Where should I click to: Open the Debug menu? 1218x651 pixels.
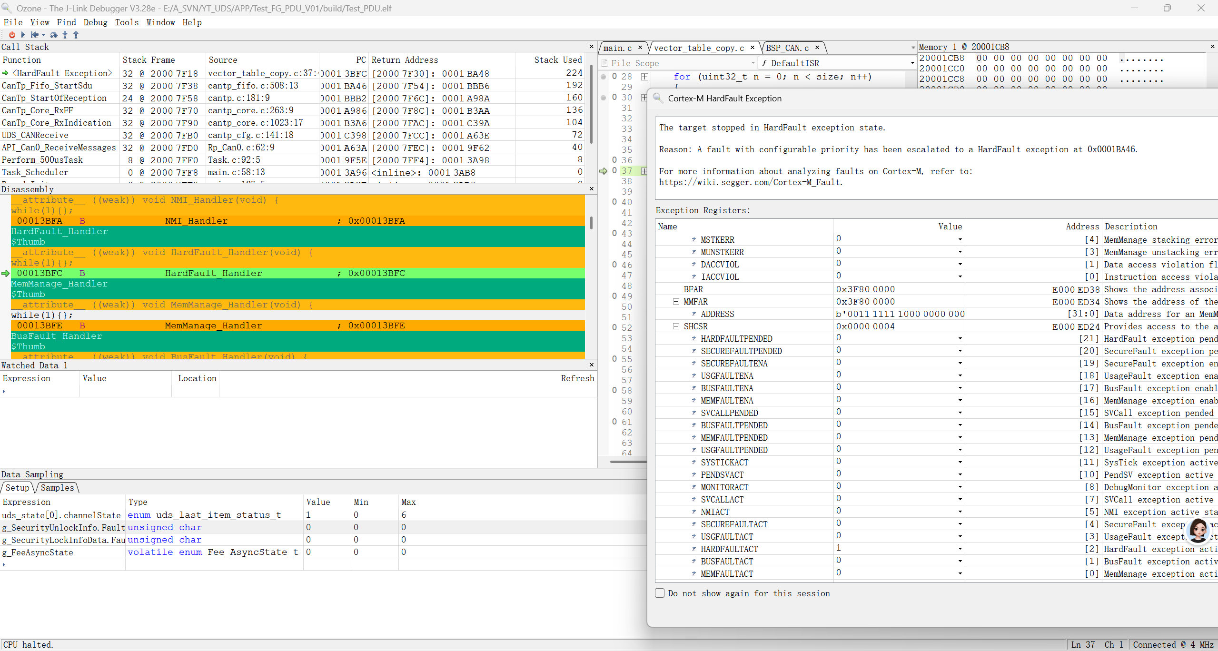click(x=95, y=22)
